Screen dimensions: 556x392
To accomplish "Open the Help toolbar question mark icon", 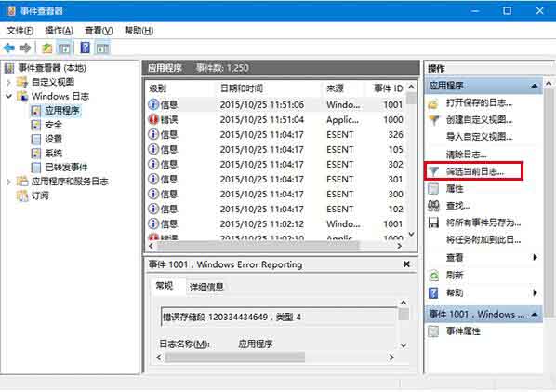I will coord(86,47).
